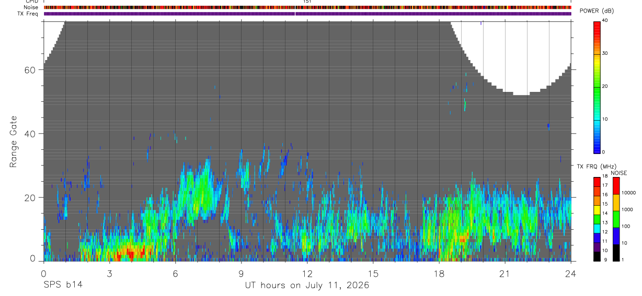
Task: Click the Range Gate axis title
Action: 13,142
